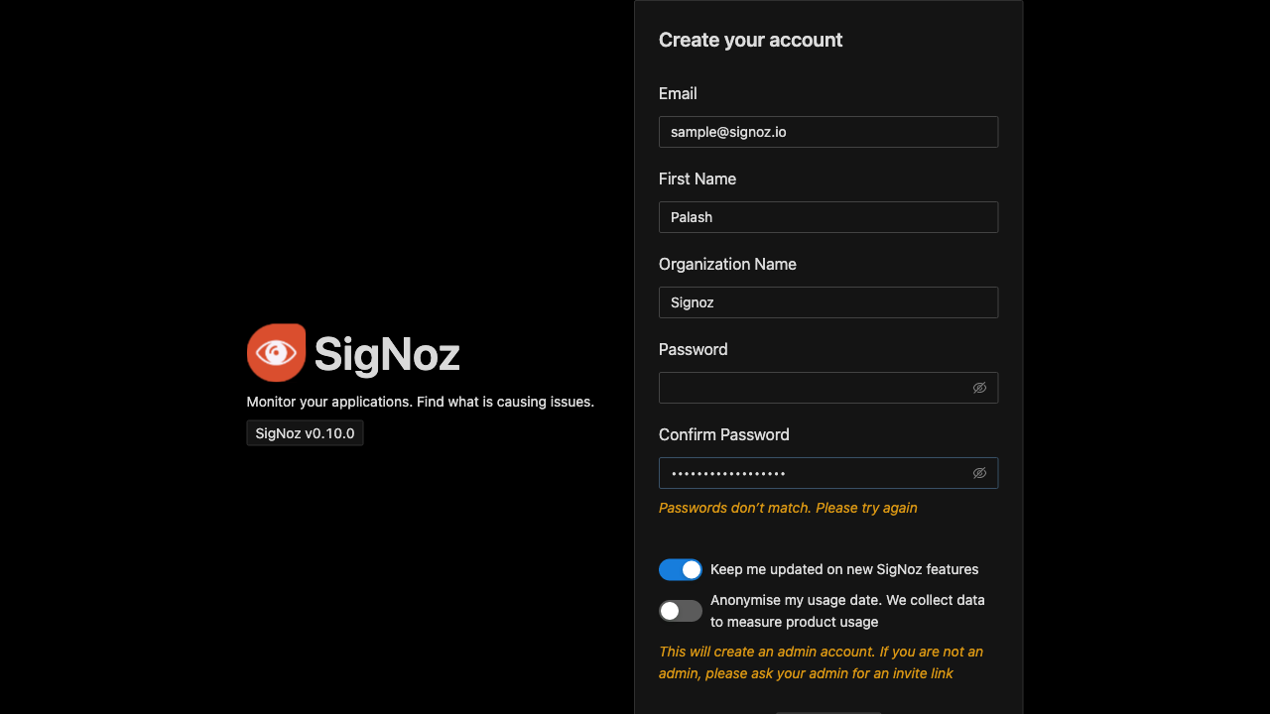Turn off Keep me updated toggle
Image resolution: width=1270 pixels, height=714 pixels.
point(681,569)
